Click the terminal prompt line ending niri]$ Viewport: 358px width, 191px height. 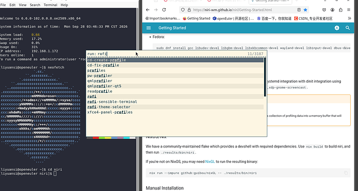point(28,174)
